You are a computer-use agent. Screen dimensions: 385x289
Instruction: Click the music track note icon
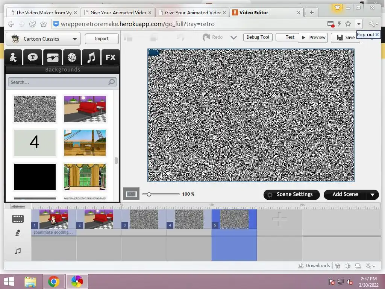pyautogui.click(x=18, y=251)
